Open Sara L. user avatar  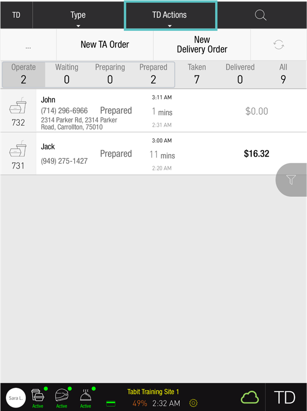(16, 398)
